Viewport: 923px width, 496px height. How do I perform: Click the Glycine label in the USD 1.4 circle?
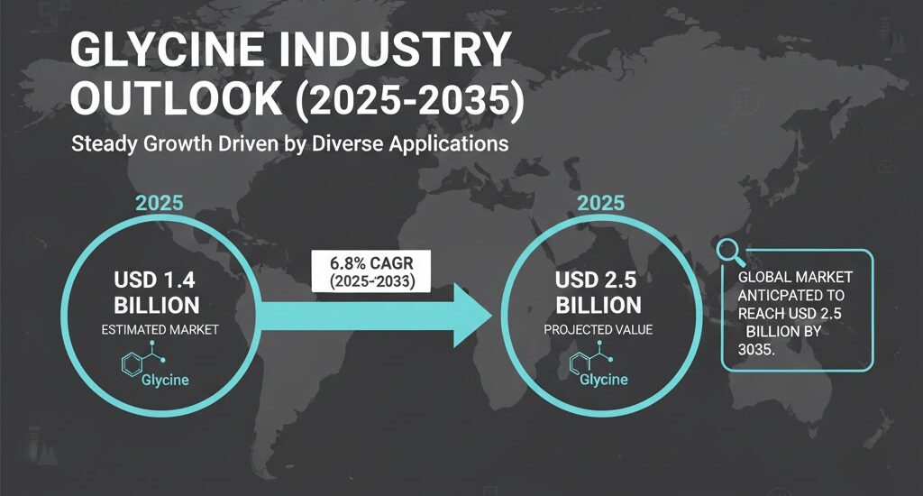click(165, 380)
